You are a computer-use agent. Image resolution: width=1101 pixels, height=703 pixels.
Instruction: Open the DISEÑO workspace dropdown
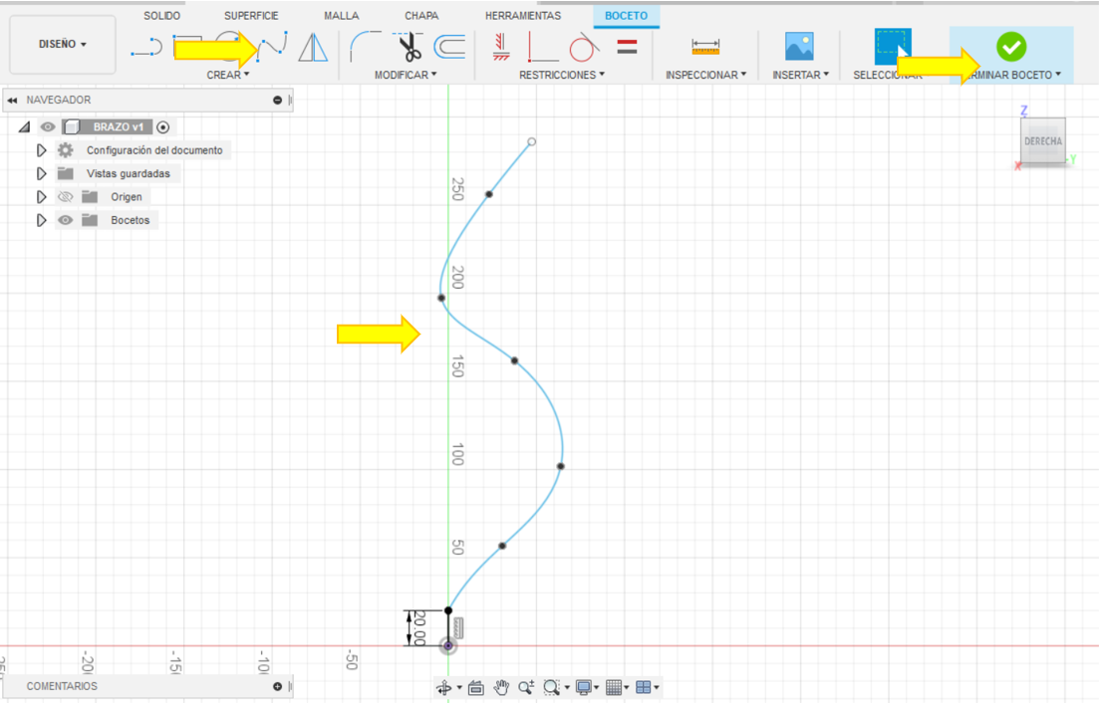(63, 44)
